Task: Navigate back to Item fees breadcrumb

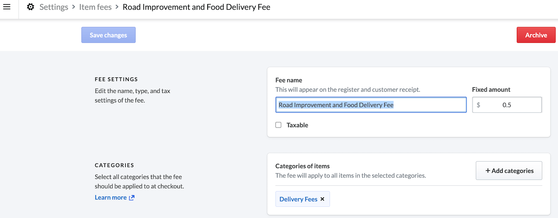Action: point(95,7)
